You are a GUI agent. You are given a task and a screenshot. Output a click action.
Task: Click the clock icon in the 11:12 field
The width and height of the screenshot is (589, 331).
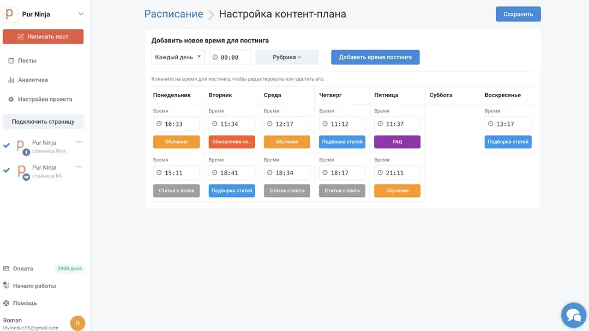pos(325,124)
